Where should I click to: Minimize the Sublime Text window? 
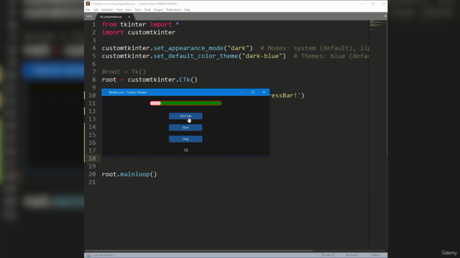362,4
